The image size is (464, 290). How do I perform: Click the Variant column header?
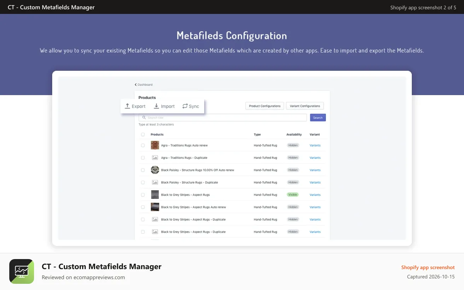tap(315, 135)
